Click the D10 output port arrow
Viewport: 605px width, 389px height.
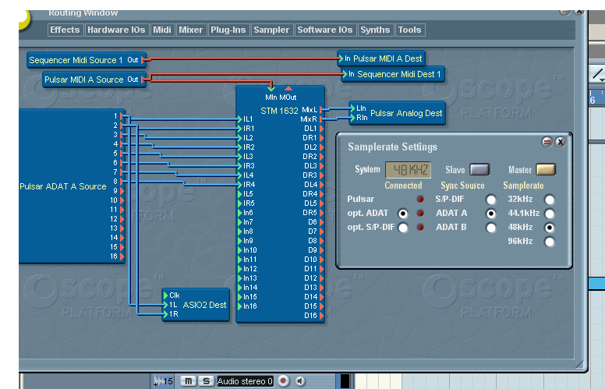pos(321,260)
